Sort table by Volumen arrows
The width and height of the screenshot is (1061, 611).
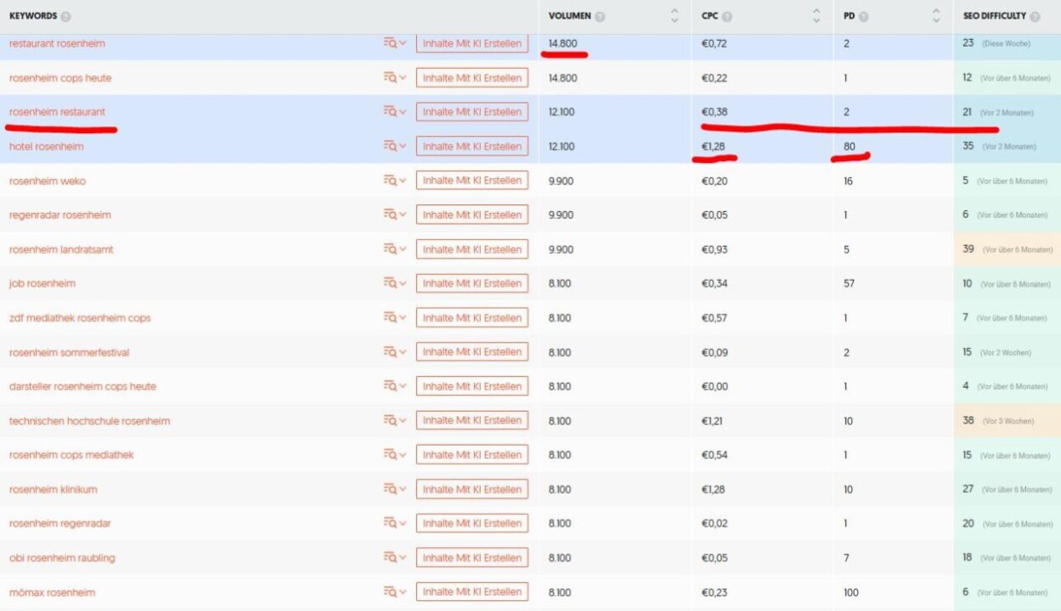tap(674, 16)
